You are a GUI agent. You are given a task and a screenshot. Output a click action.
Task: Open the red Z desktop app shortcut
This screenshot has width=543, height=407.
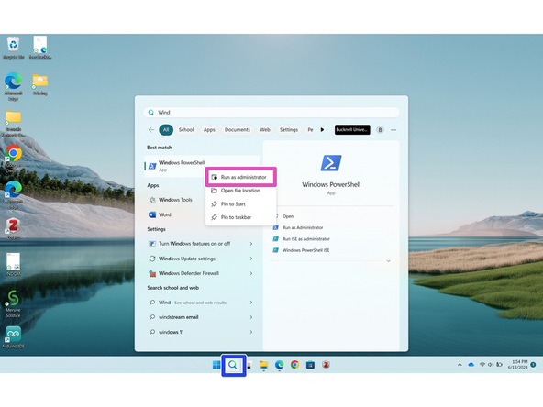(x=13, y=229)
